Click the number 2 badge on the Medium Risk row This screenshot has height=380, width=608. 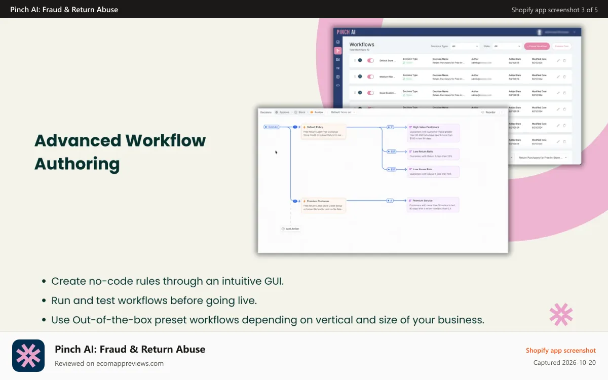pyautogui.click(x=360, y=77)
